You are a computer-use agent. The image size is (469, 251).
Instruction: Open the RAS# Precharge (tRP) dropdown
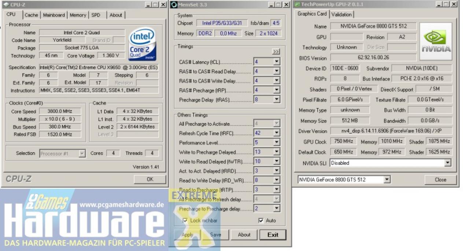[x=277, y=90]
